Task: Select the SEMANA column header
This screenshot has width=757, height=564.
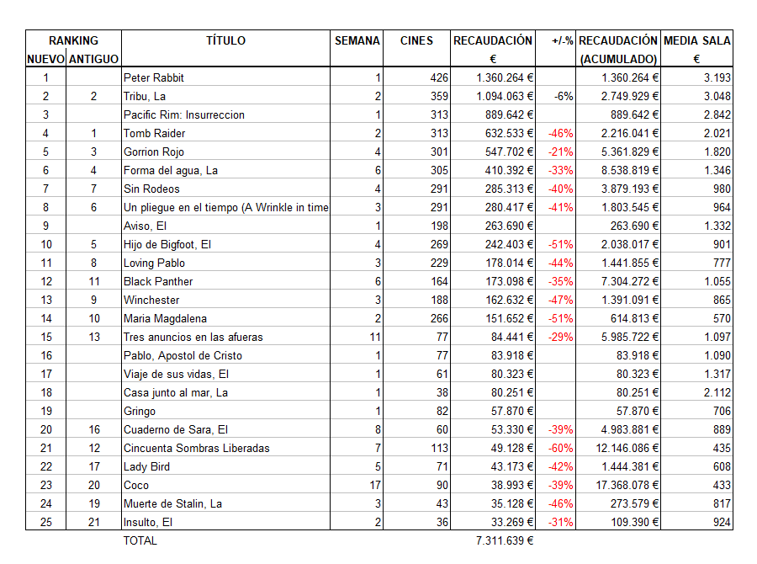Action: (x=357, y=40)
